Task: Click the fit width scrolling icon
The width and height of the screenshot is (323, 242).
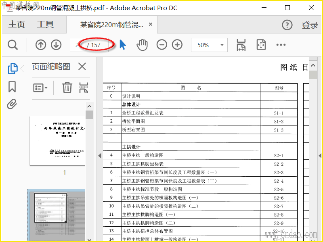Action: coord(241,45)
